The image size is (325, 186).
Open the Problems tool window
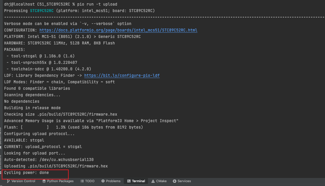click(x=111, y=181)
